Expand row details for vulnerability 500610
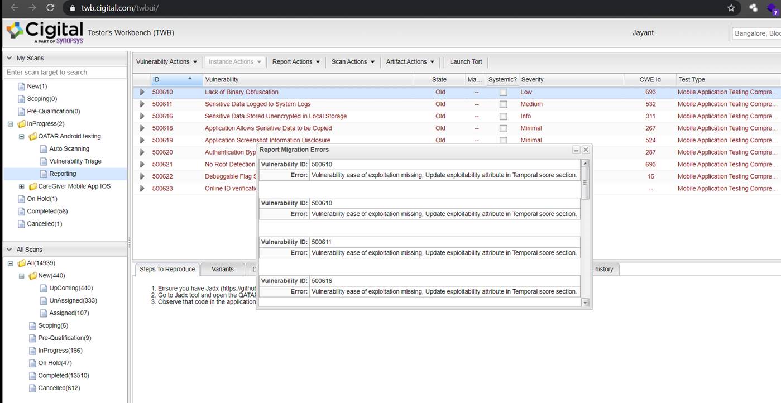The image size is (781, 403). [x=142, y=92]
